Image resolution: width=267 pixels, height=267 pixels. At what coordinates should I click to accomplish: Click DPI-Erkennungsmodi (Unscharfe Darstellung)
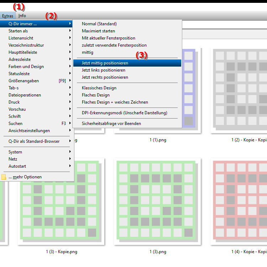coord(124,113)
